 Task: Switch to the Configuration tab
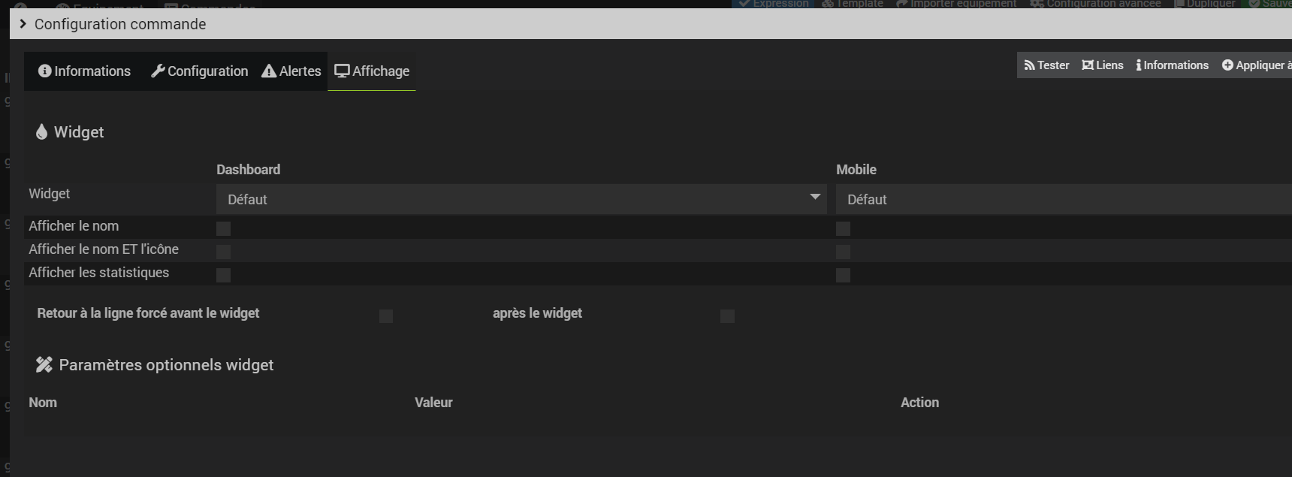[x=200, y=71]
